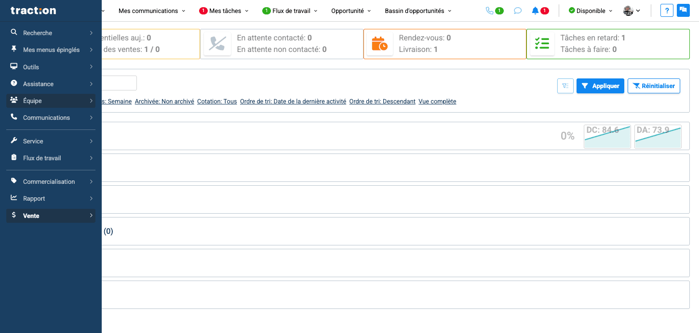Image resolution: width=699 pixels, height=333 pixels.
Task: Click the Archivée: Non archivé filter link
Action: tap(164, 102)
